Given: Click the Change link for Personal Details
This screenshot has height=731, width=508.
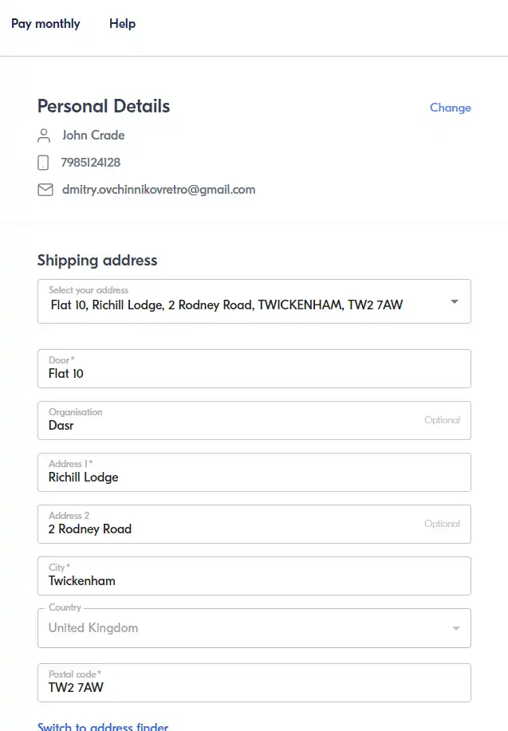Looking at the screenshot, I should click(450, 108).
